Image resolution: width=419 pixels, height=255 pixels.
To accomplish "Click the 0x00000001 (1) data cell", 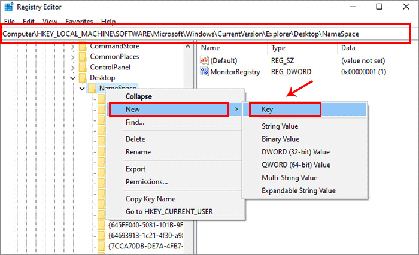I will point(363,72).
